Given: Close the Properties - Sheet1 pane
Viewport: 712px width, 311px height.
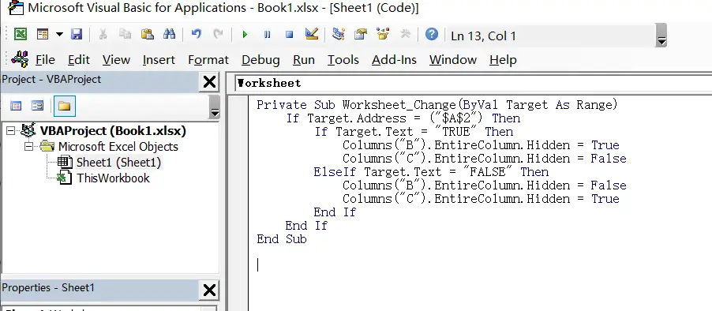Looking at the screenshot, I should 209,290.
